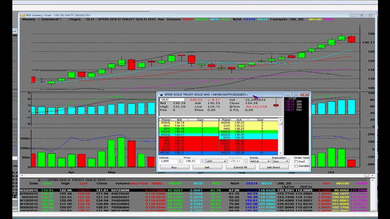Close the SPDR Gold Trust order window

pos(305,95)
